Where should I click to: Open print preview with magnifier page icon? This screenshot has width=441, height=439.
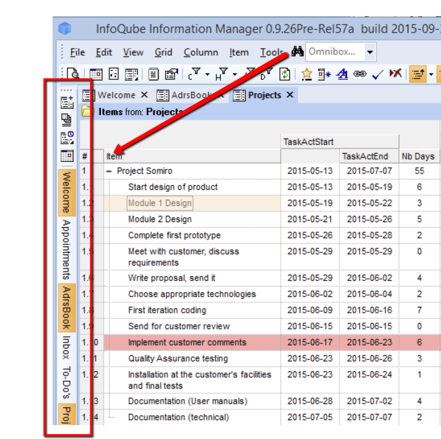click(x=73, y=74)
